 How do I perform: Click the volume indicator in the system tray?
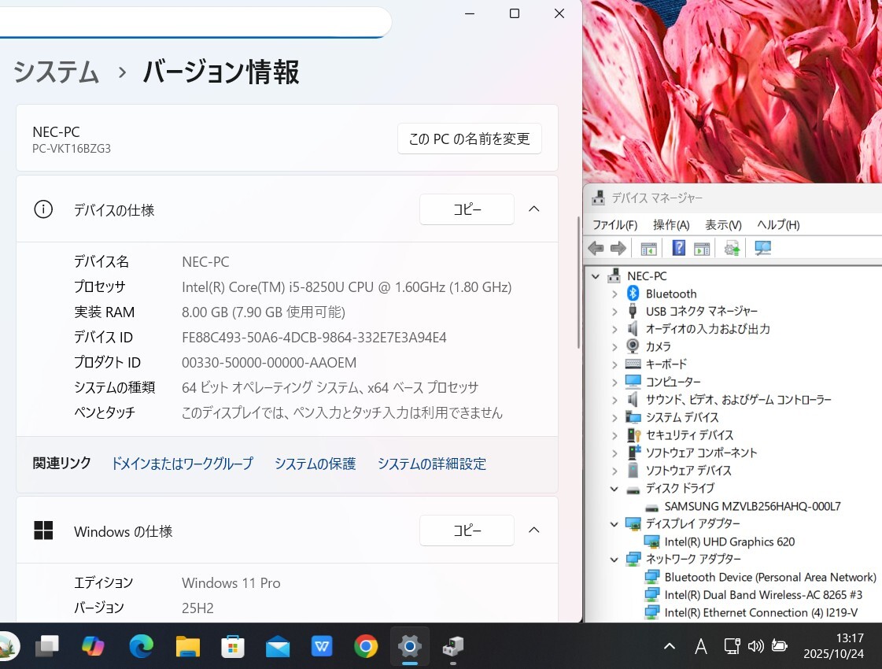(x=755, y=646)
